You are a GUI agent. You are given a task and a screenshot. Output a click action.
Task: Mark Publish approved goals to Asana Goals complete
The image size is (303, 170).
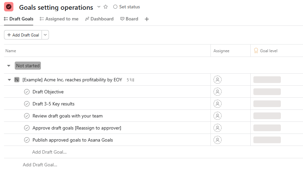(27, 140)
